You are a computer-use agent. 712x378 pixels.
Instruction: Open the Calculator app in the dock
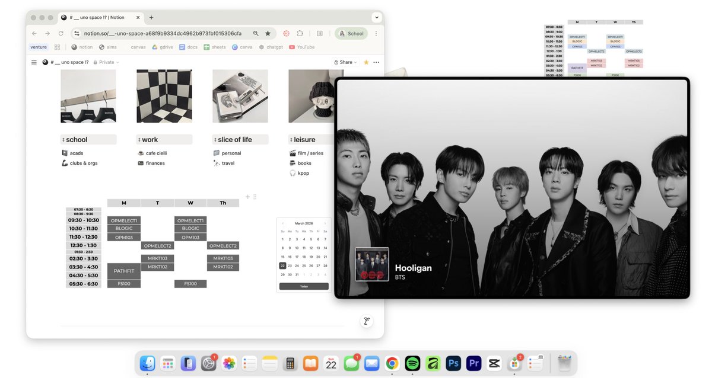coord(290,363)
